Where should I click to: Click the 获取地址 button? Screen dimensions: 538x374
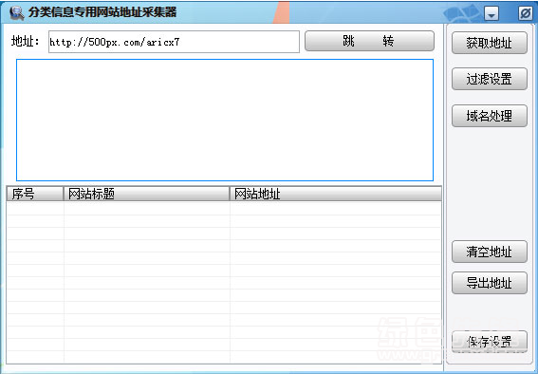(x=490, y=43)
